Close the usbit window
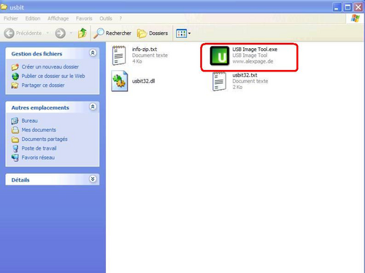The width and height of the screenshot is (365, 273). pos(358,7)
